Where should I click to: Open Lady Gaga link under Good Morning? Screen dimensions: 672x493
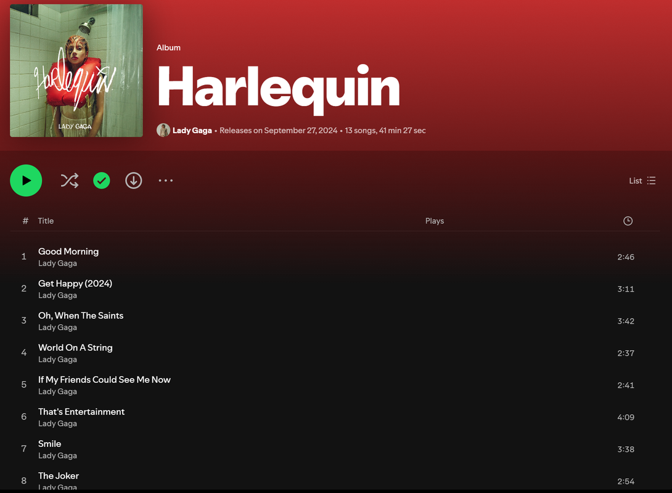(x=57, y=263)
